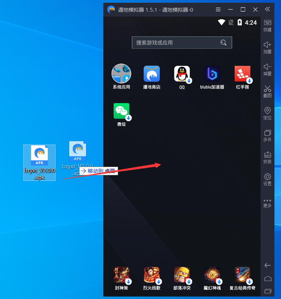Open the 部落冲突 game icon

coord(182,274)
